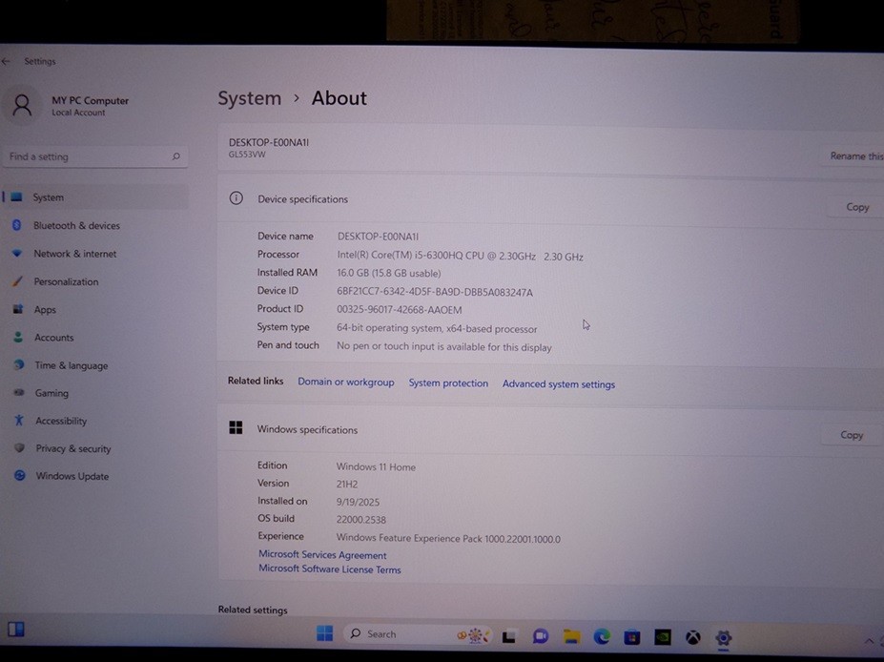Open Microsoft Services Agreement link
Screen dimensions: 884x662
322,555
